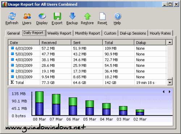This screenshot has height=134, width=181.
Task: Click the sigma icon in the Total row
Action: (12, 82)
